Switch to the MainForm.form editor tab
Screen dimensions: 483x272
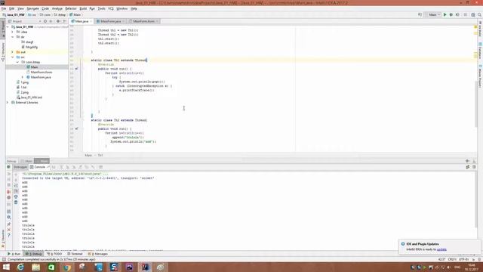(143, 21)
